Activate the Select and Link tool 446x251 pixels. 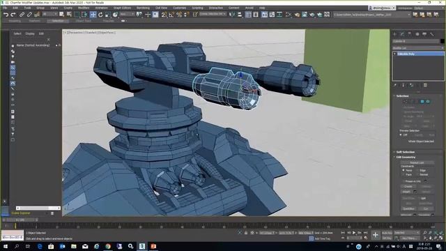(22, 15)
